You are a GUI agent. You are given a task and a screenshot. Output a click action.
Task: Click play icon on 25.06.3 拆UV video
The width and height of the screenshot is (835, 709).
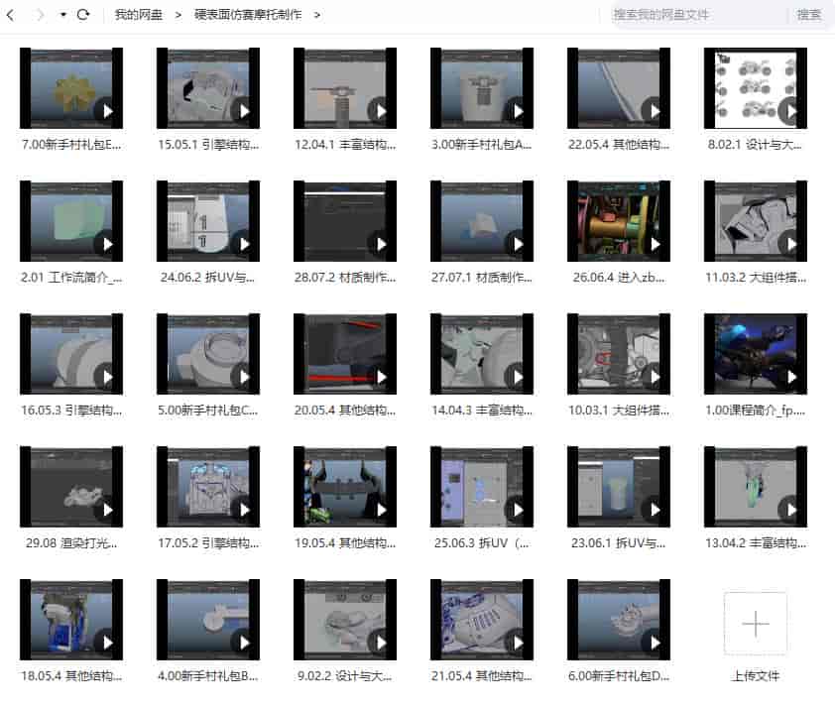515,510
